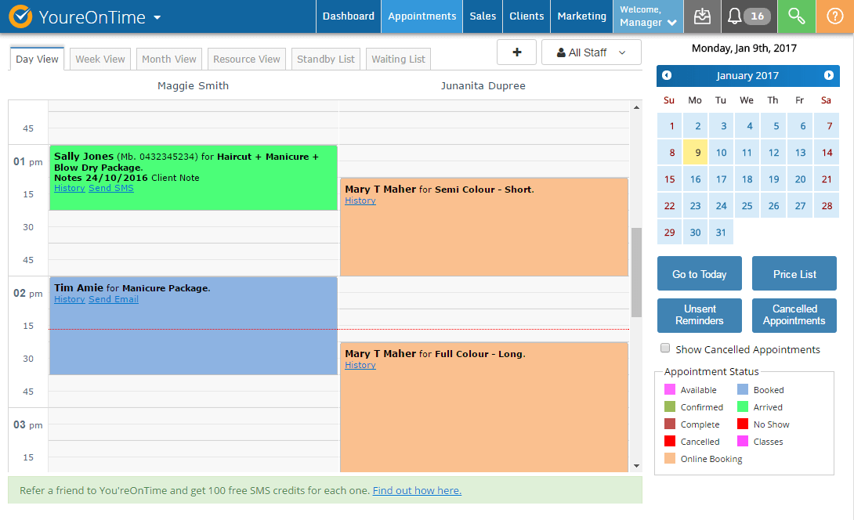Select January 20 in the mini calendar
The width and height of the screenshot is (854, 520).
tap(800, 179)
